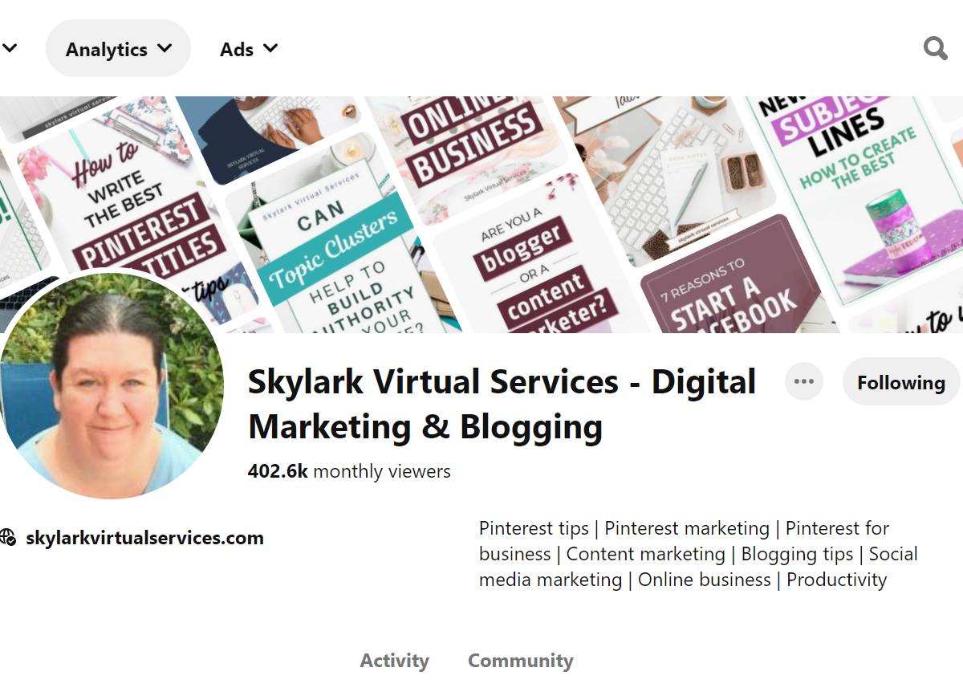Viewport: 963px width, 696px height.
Task: Expand the Ads dropdown menu
Action: tap(249, 49)
